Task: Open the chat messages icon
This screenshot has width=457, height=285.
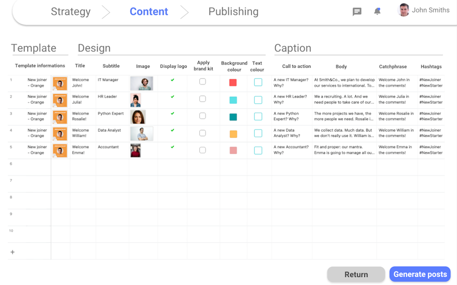Action: (357, 11)
